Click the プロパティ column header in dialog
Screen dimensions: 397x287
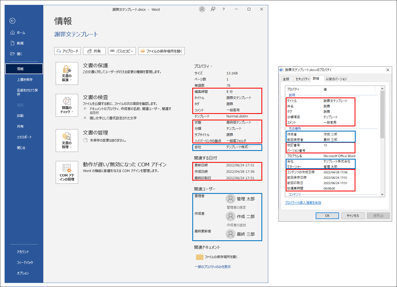tap(304, 89)
